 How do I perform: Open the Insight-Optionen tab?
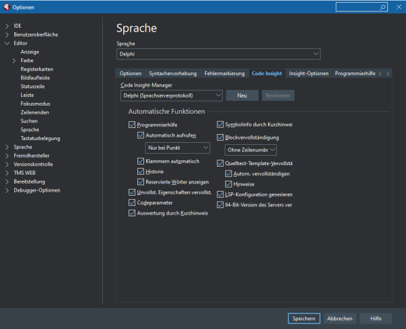tap(309, 73)
